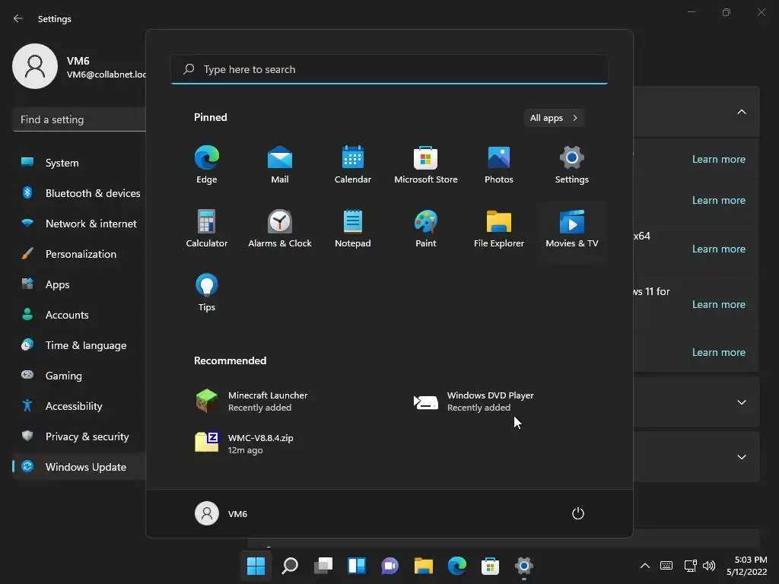Open the Tips app
The image size is (779, 584).
click(207, 293)
